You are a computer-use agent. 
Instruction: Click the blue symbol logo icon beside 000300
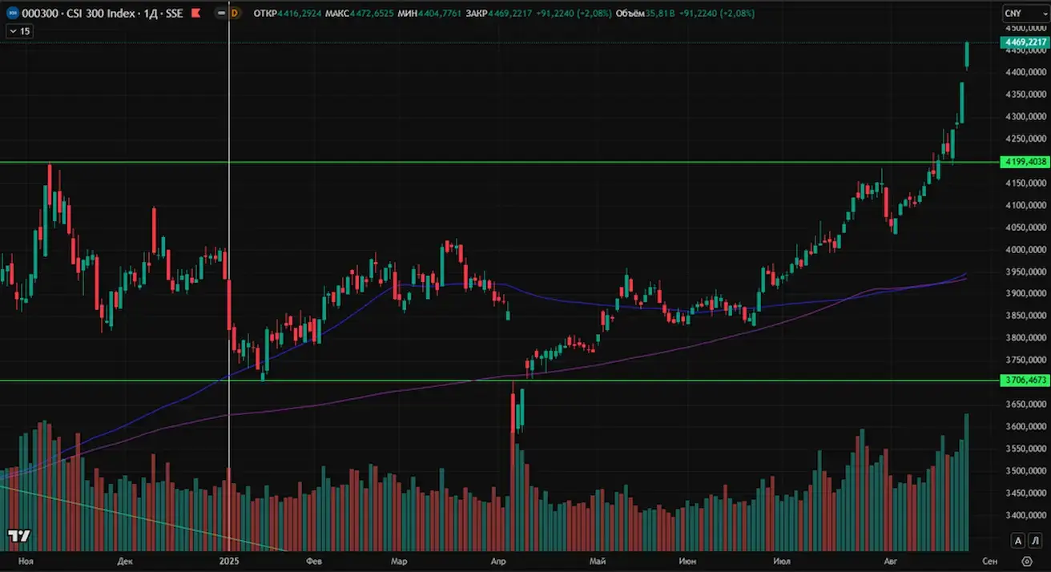click(x=13, y=13)
